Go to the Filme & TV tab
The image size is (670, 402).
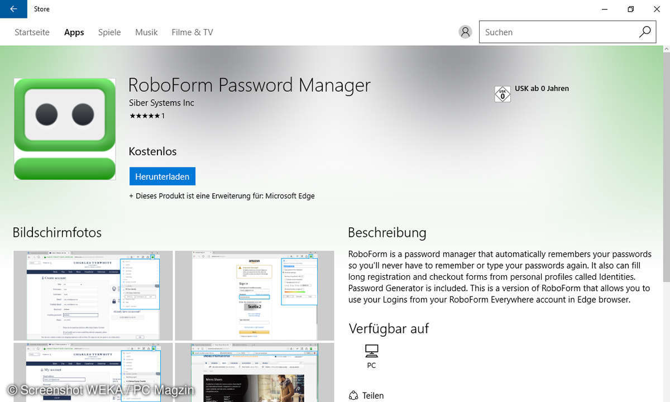pyautogui.click(x=192, y=32)
